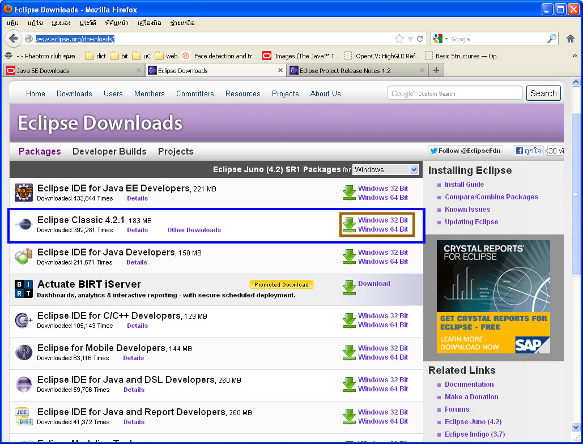Open the เครื่องมือ tools menu

click(150, 23)
